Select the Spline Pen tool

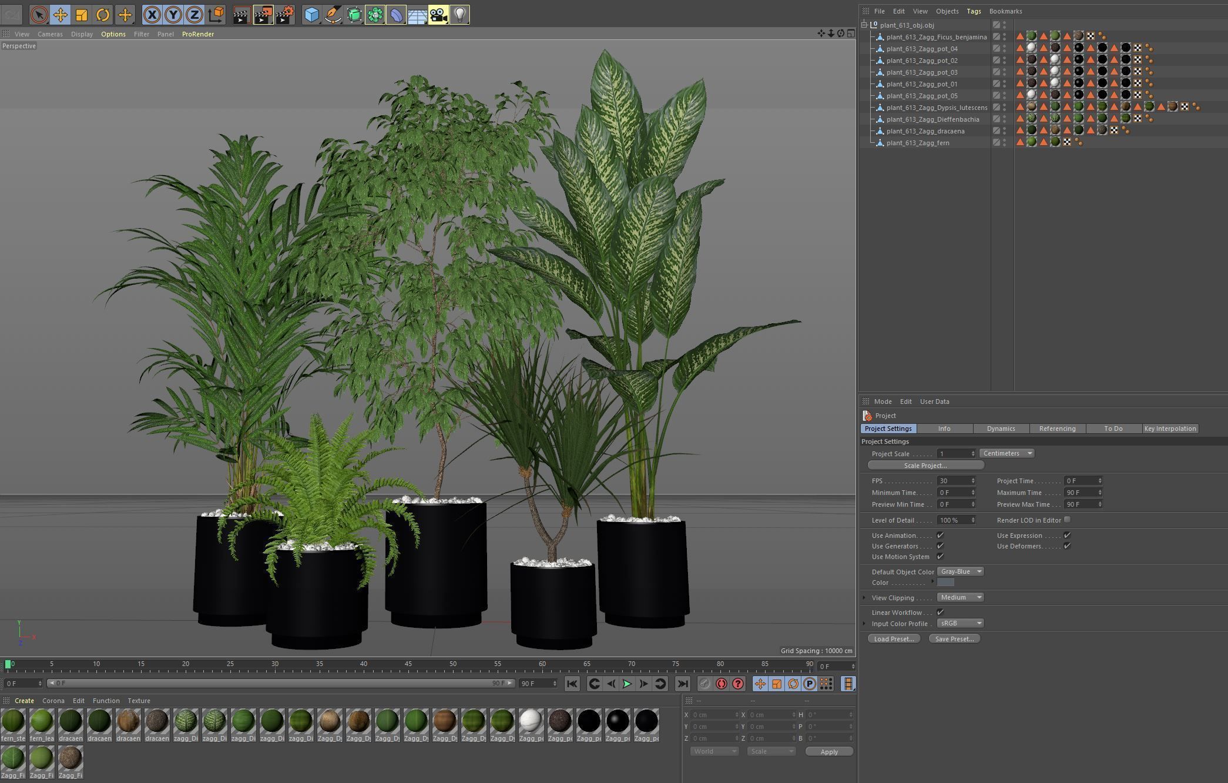pos(333,15)
